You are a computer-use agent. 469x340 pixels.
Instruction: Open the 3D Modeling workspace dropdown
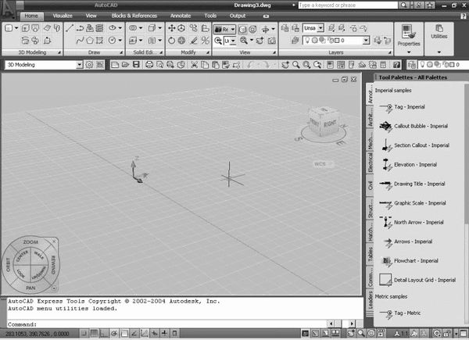click(x=79, y=65)
